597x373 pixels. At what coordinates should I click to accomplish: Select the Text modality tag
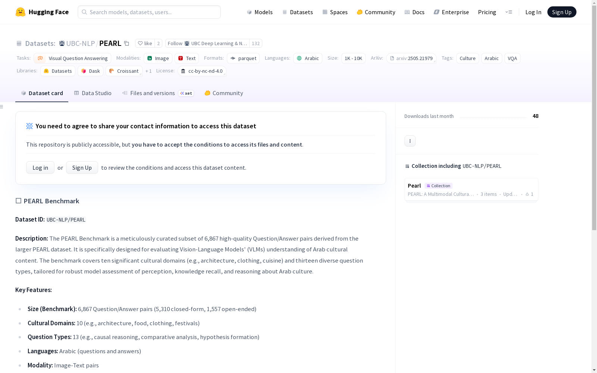click(187, 58)
